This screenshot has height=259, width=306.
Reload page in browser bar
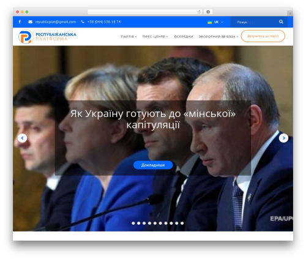[x=199, y=12]
